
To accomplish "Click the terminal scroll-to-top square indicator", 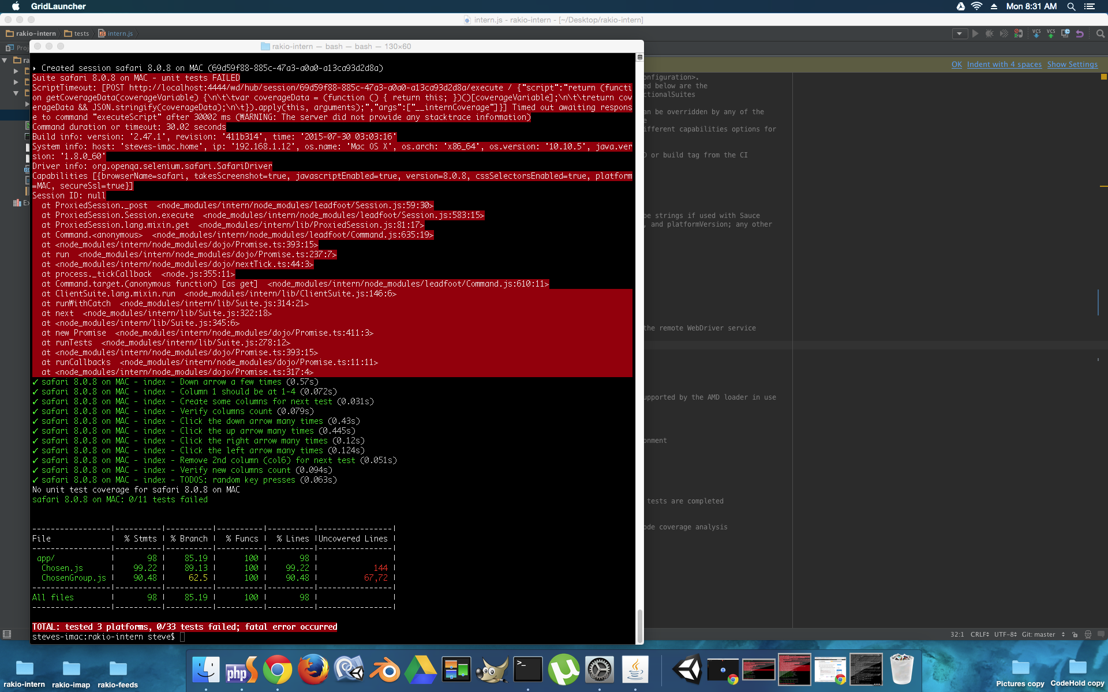I will [x=639, y=57].
